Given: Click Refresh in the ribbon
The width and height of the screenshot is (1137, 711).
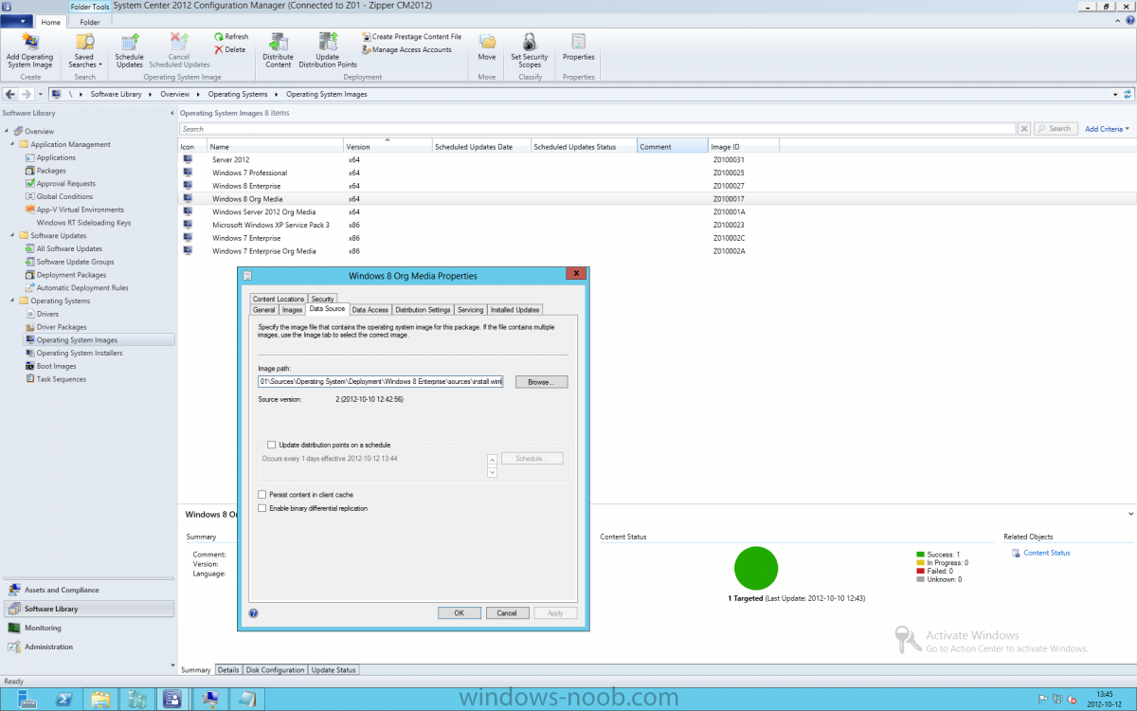Looking at the screenshot, I should pos(231,37).
